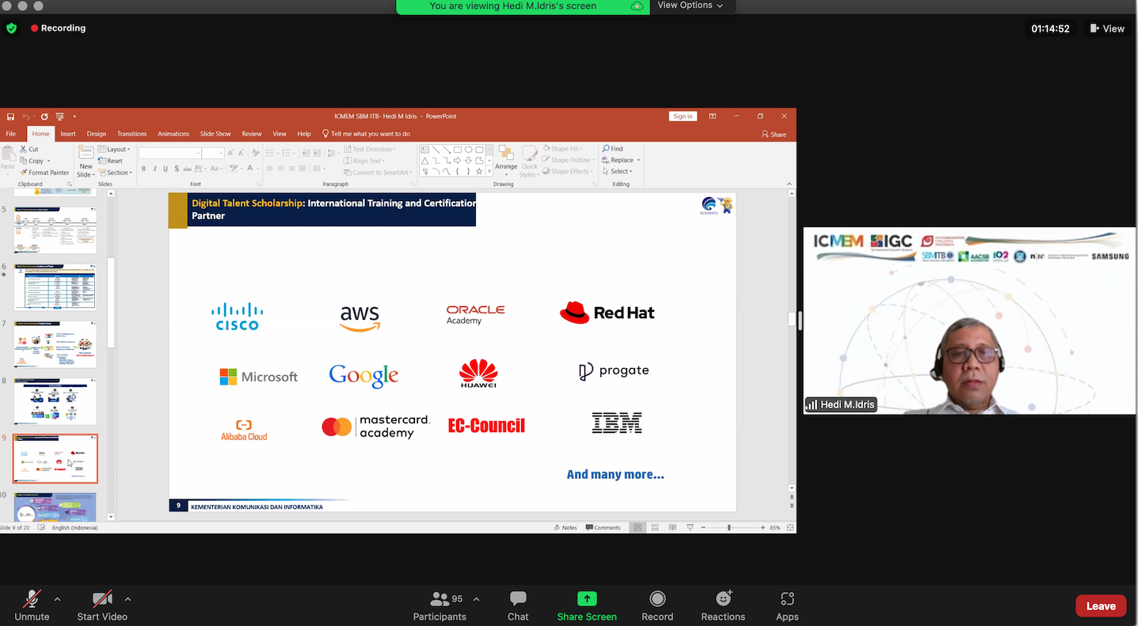Click the red Leave meeting button
Image resolution: width=1138 pixels, height=626 pixels.
click(1101, 606)
